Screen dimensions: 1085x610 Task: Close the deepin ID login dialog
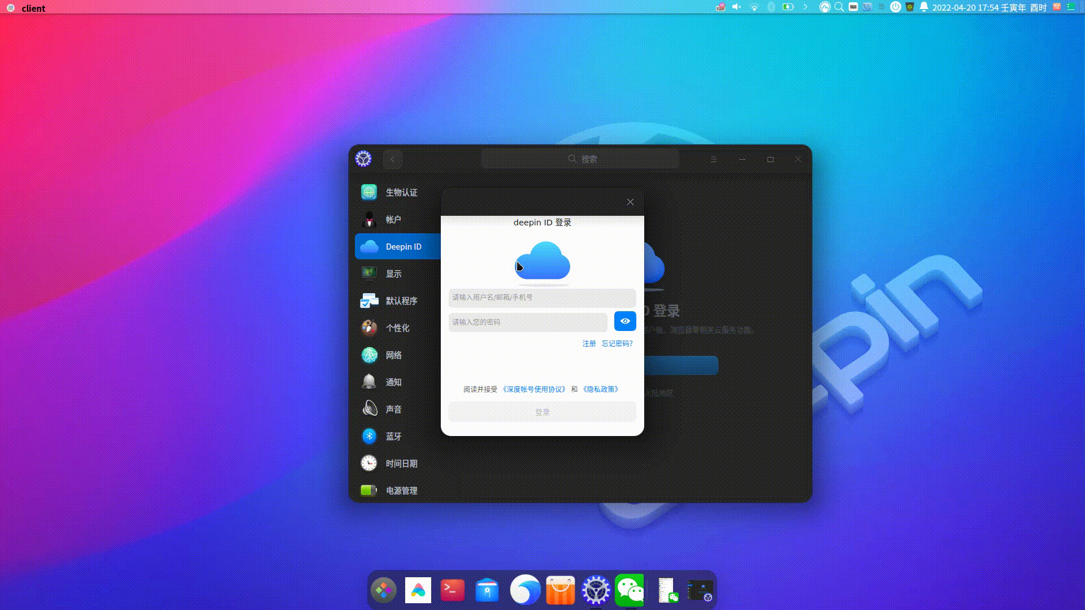(630, 202)
